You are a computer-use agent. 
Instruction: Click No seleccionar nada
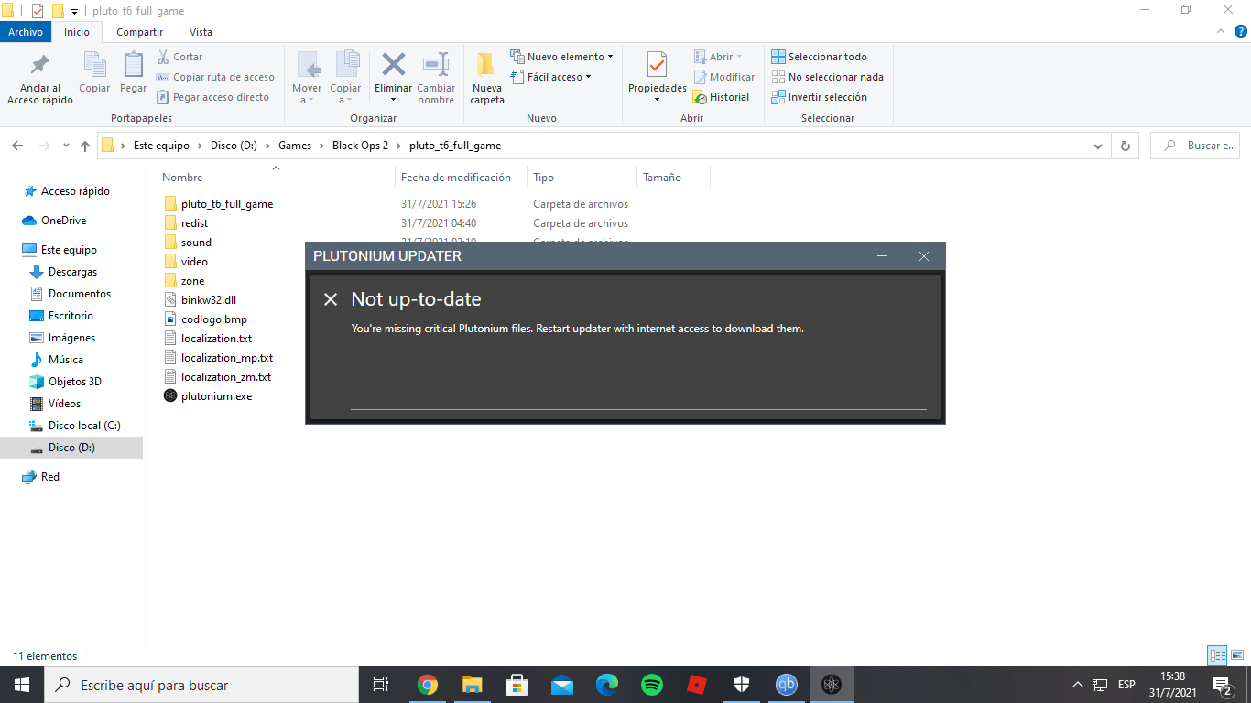pyautogui.click(x=828, y=77)
